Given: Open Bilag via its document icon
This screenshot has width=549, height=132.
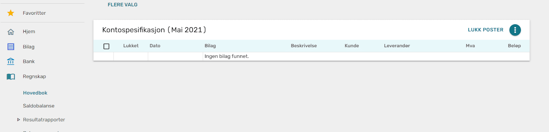Looking at the screenshot, I should tap(11, 47).
